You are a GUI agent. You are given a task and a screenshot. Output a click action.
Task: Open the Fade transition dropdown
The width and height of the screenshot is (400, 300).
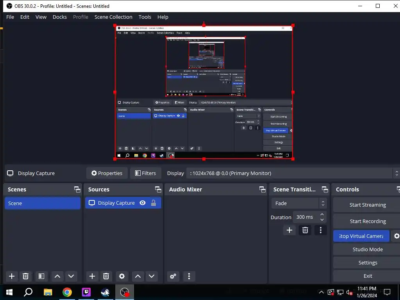[x=299, y=203]
